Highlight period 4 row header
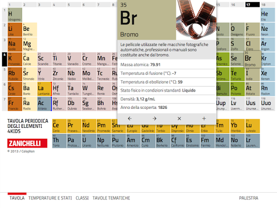Image resolution: width=277 pixels, height=208 pixels. pos(4,59)
